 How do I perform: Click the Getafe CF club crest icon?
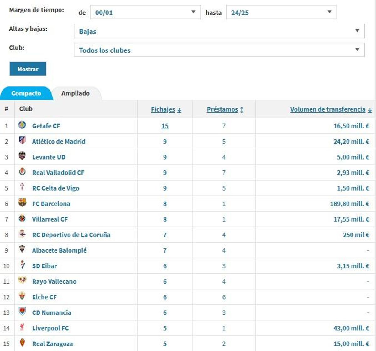22,125
